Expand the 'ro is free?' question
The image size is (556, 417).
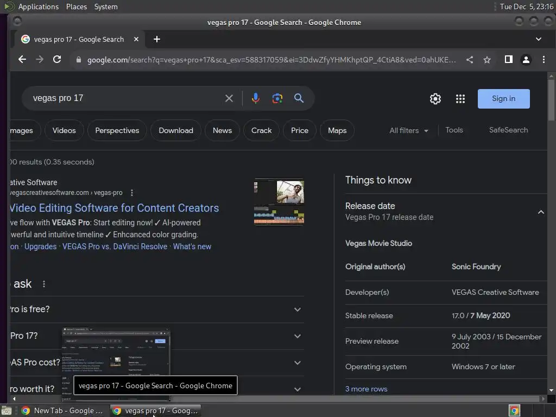157,309
